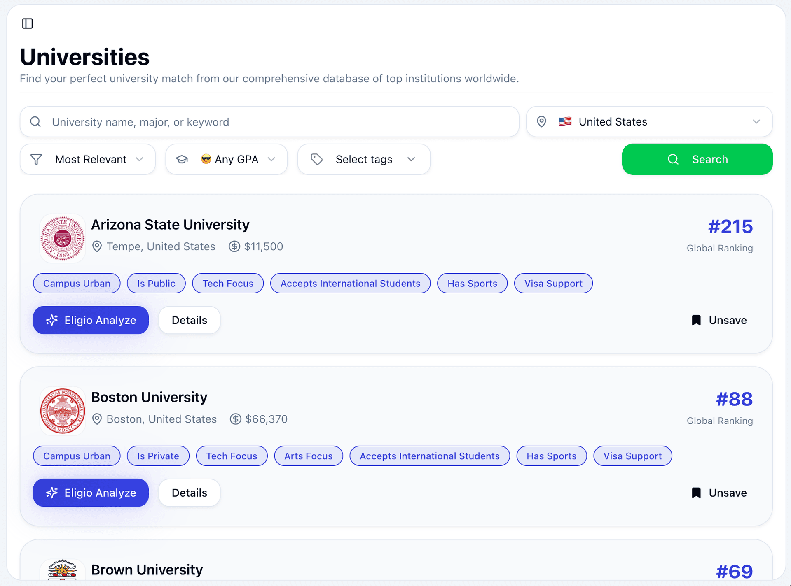Click the Boston University seal logo
Image resolution: width=791 pixels, height=586 pixels.
[x=63, y=411]
